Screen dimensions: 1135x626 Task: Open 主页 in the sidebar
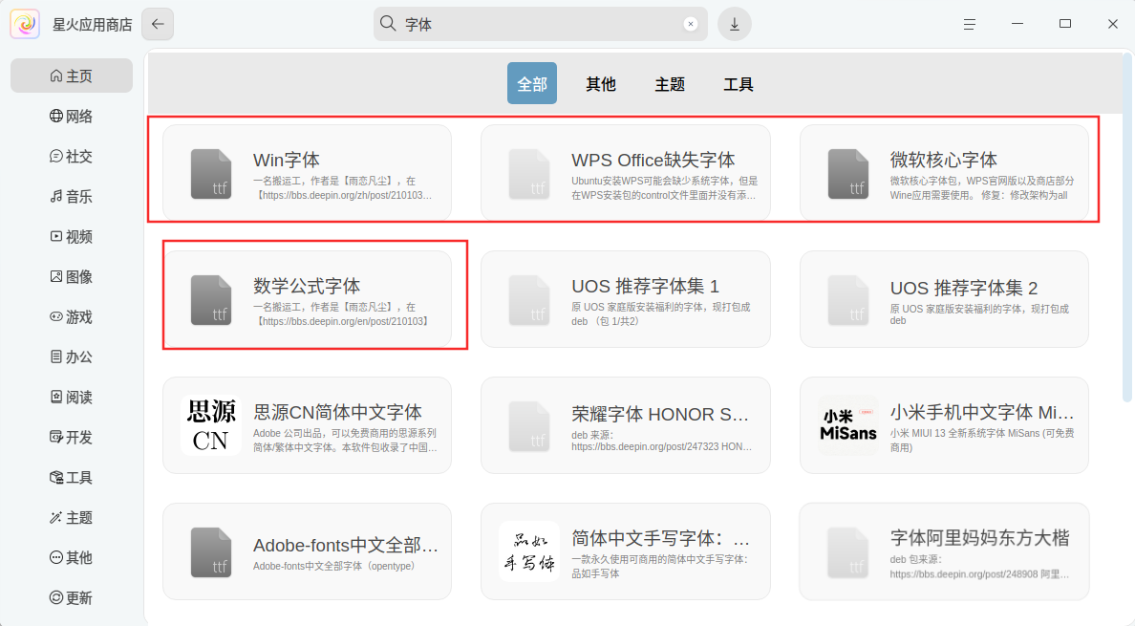tap(72, 76)
